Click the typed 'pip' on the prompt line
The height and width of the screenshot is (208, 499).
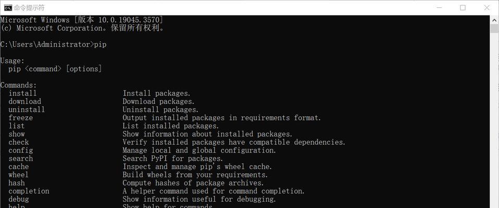(x=100, y=45)
